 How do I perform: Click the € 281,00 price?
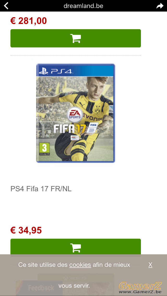[28, 21]
